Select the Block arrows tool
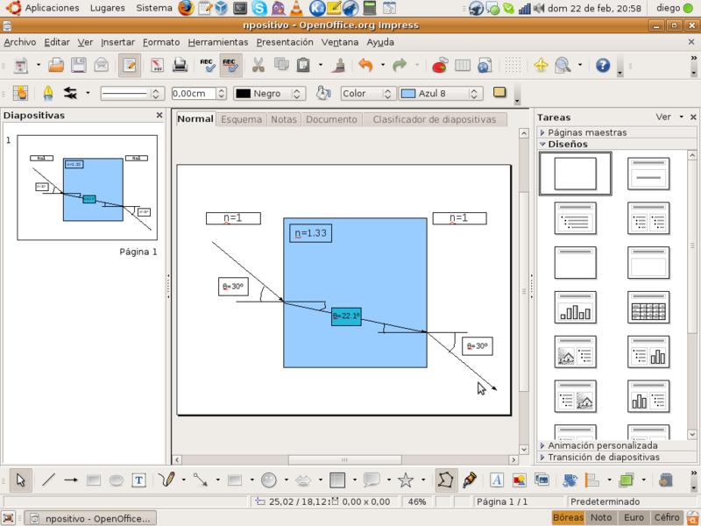The width and height of the screenshot is (701, 526). 303,480
